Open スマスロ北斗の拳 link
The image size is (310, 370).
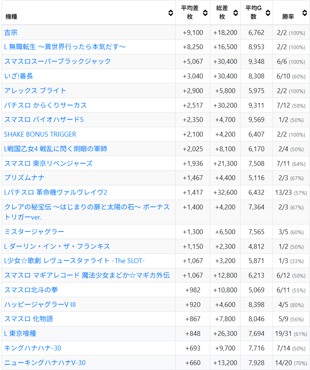click(x=31, y=290)
